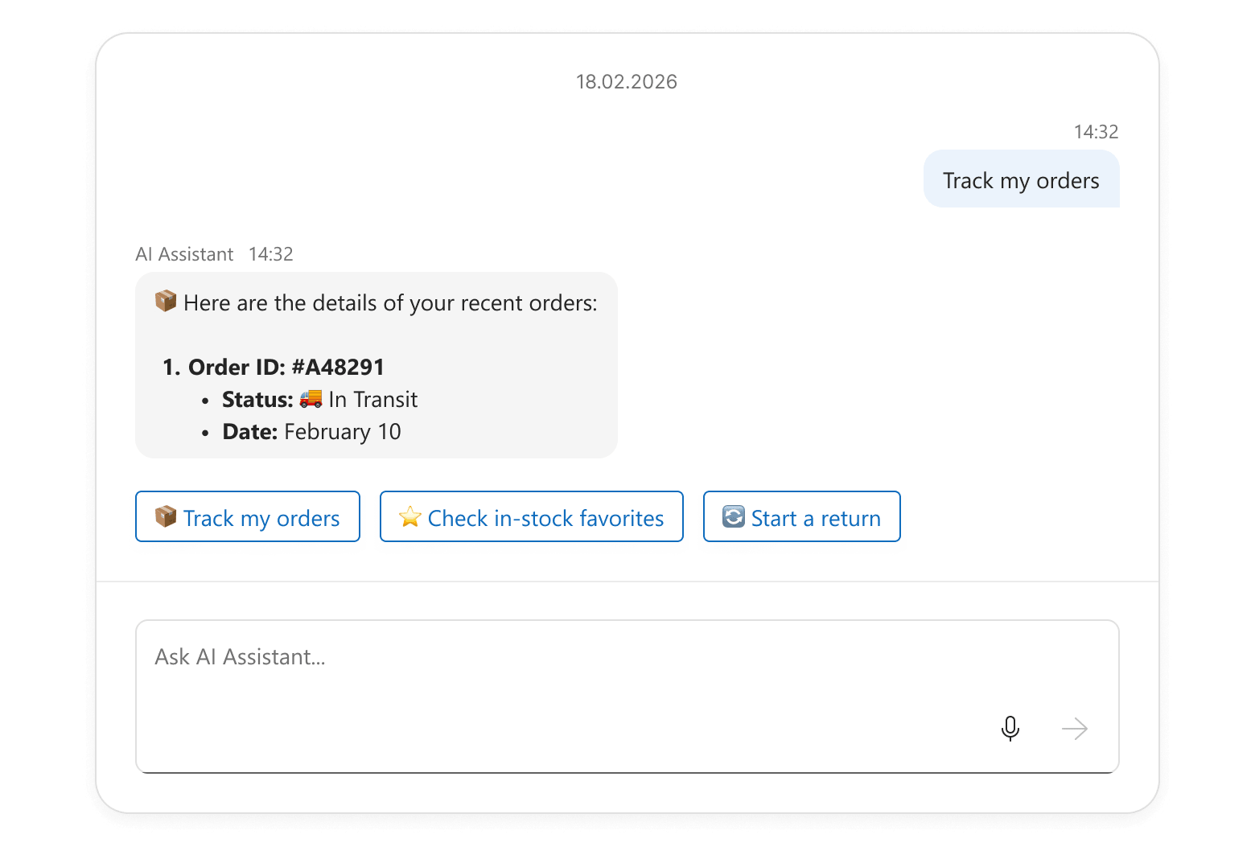This screenshot has width=1255, height=859.
Task: Click the send arrow icon
Action: (1074, 729)
